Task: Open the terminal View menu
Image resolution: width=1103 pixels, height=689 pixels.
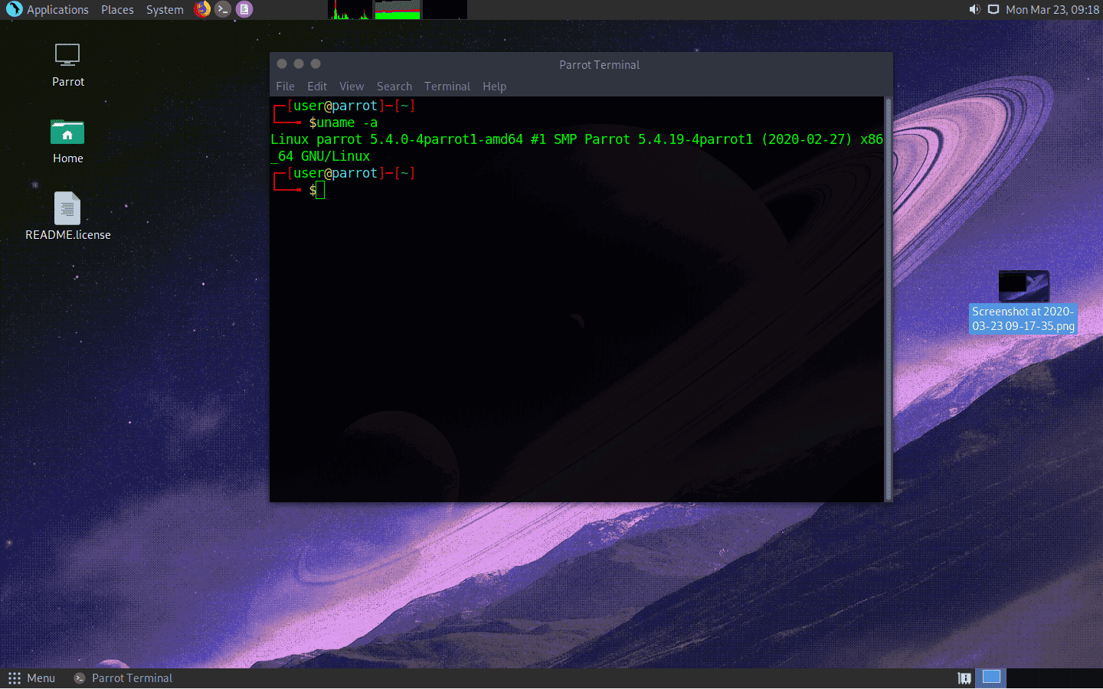Action: click(x=352, y=87)
